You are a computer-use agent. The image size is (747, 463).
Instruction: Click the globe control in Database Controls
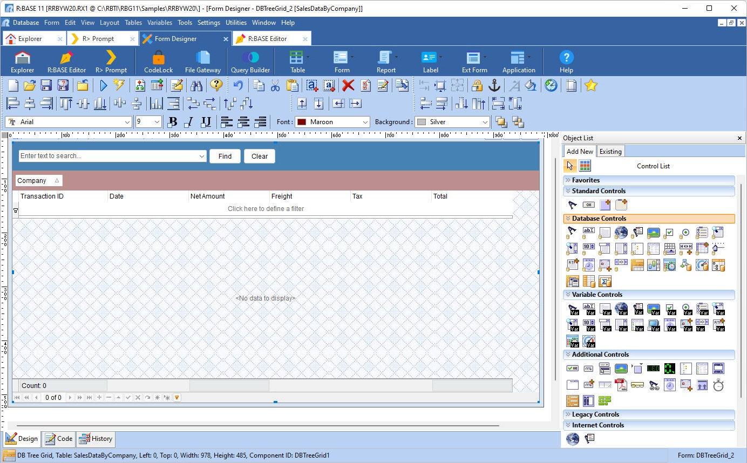(621, 233)
